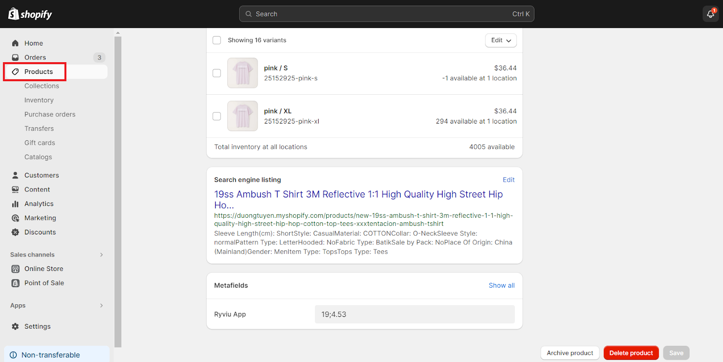Click the Ryviu App metafield input
Screen dimensions: 723x362
coord(414,314)
